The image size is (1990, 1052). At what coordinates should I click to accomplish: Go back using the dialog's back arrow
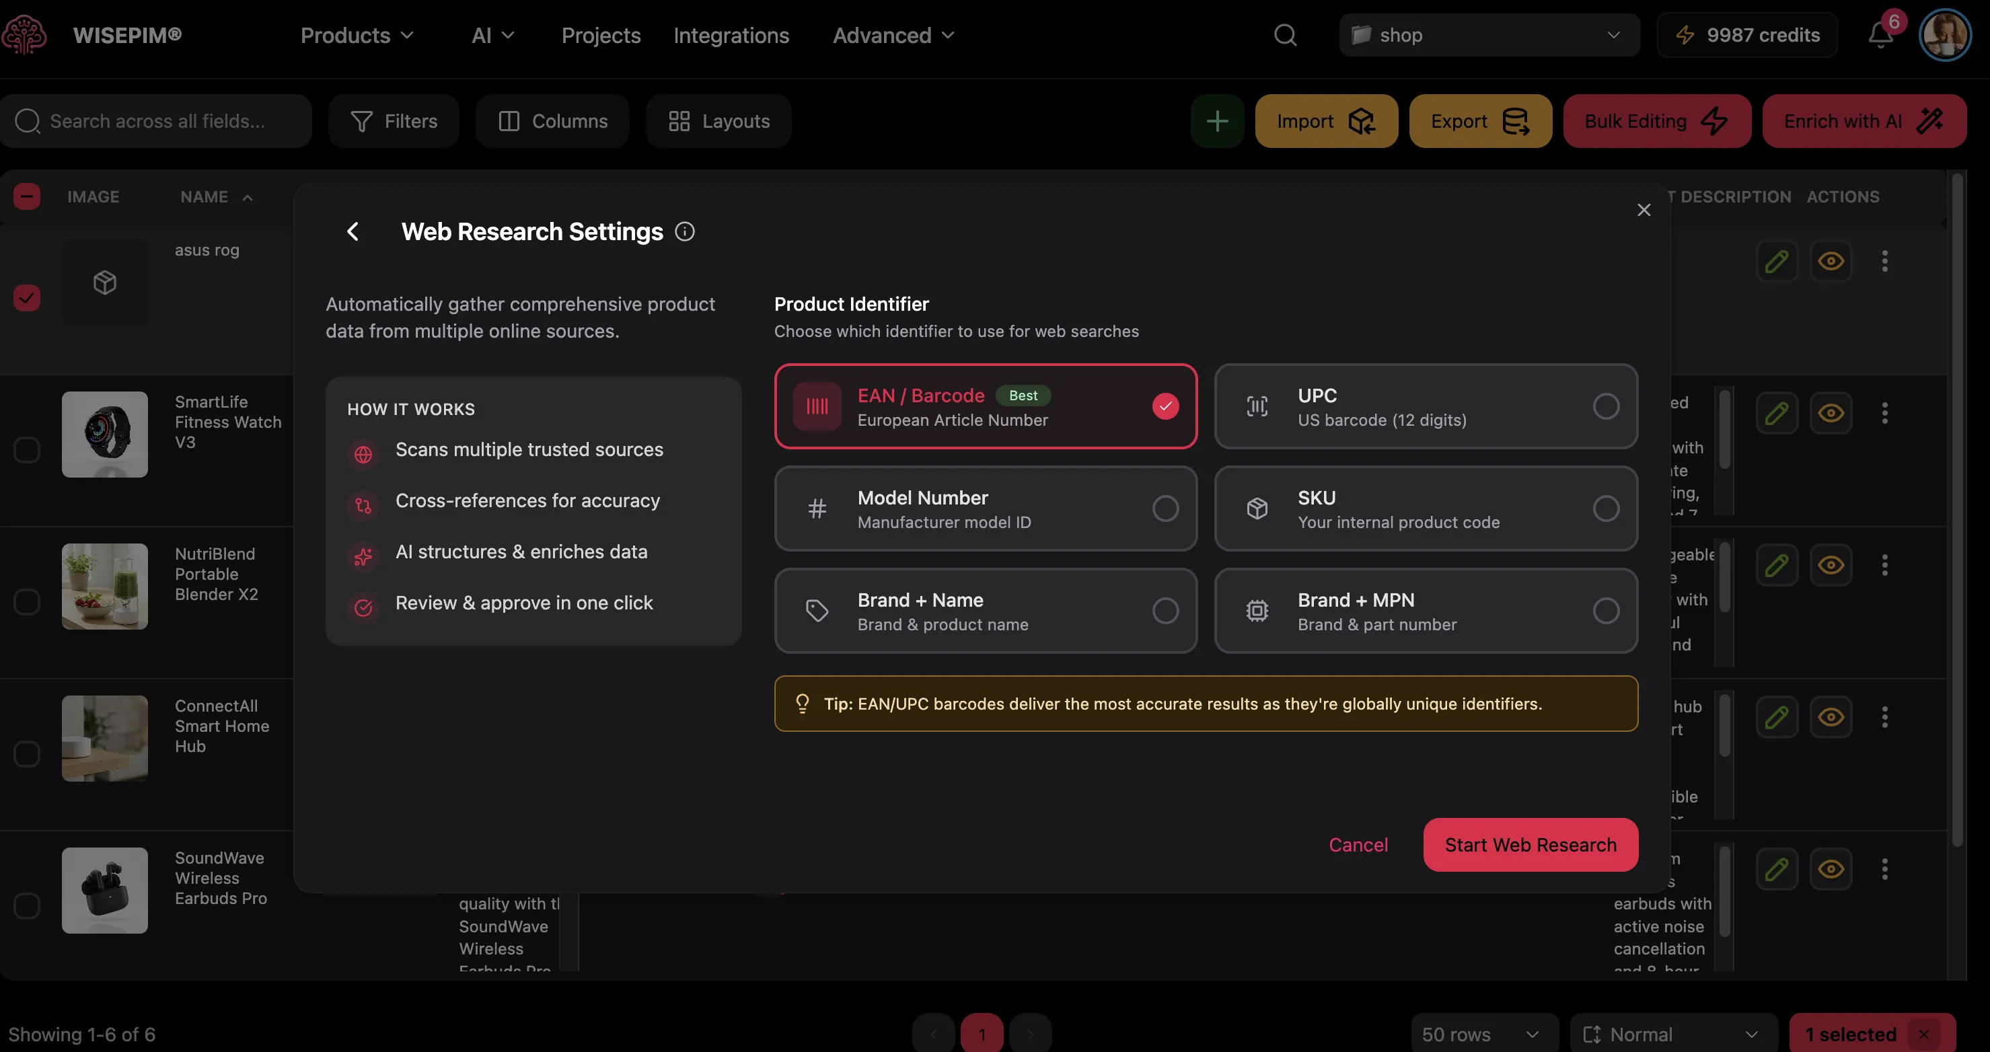click(353, 231)
